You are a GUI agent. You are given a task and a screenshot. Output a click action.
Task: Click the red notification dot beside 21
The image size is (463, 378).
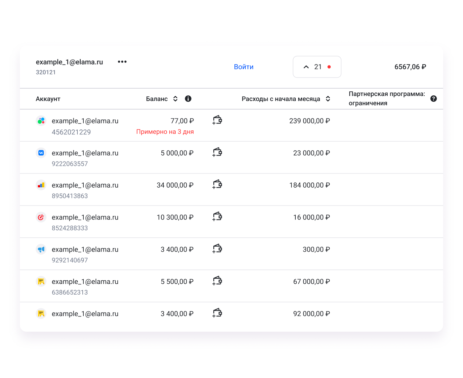[x=329, y=67]
